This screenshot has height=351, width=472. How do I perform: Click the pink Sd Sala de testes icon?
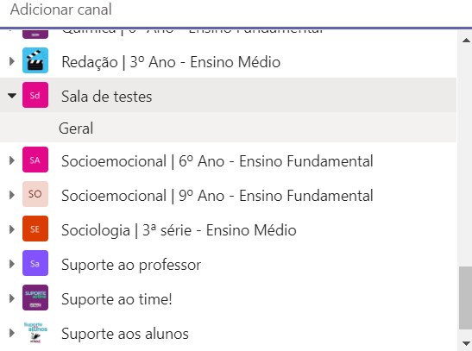point(35,95)
